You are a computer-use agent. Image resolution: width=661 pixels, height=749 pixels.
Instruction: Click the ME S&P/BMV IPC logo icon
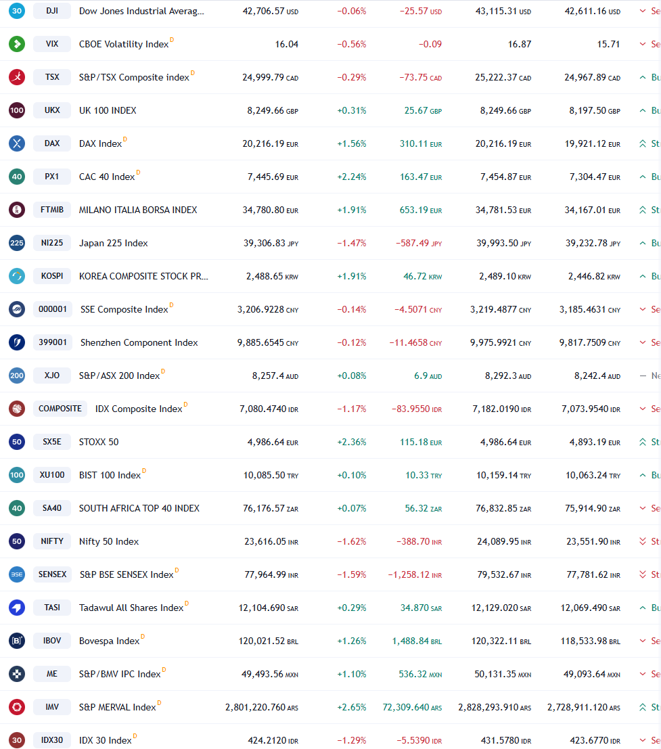(x=17, y=674)
